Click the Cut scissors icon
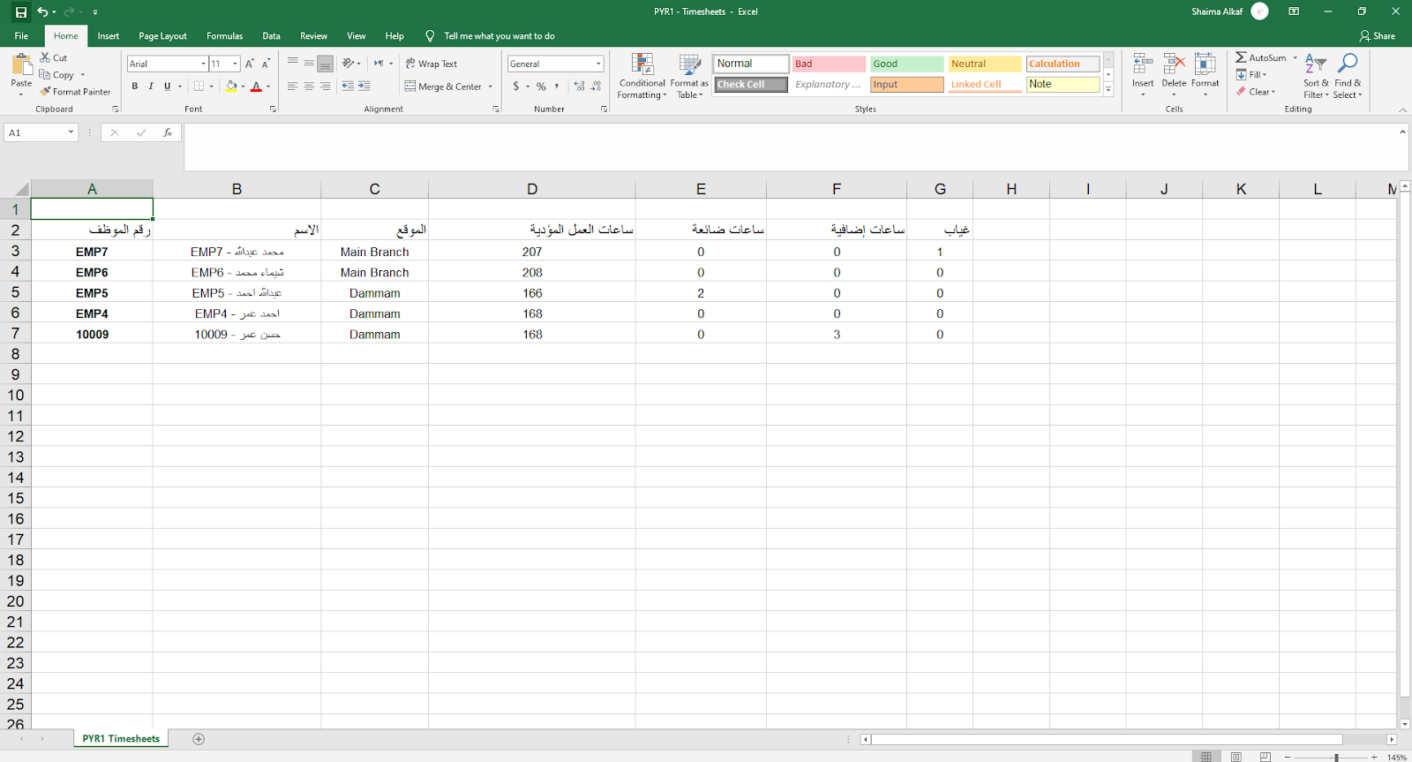The height and width of the screenshot is (762, 1412). point(45,57)
